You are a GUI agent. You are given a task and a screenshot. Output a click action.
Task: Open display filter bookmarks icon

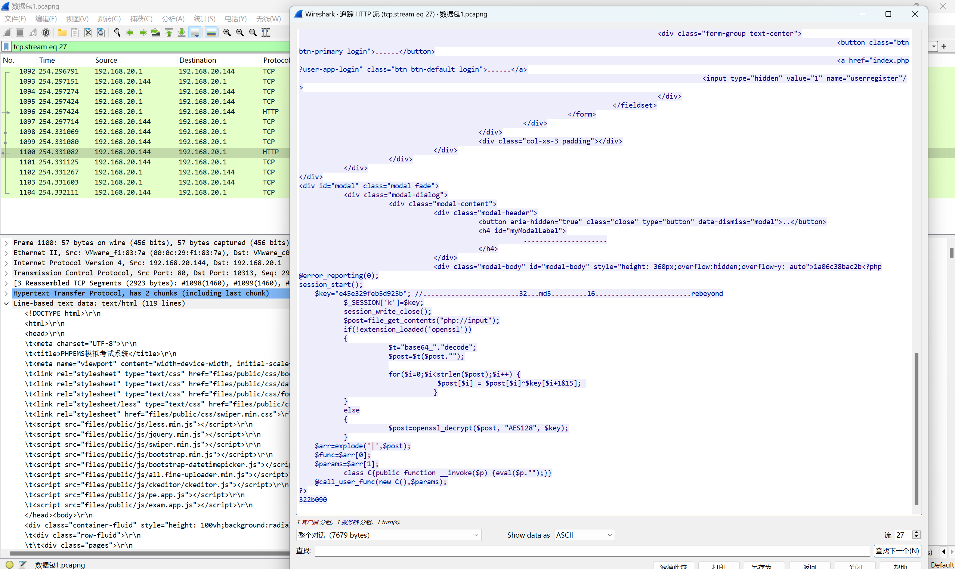tap(6, 47)
